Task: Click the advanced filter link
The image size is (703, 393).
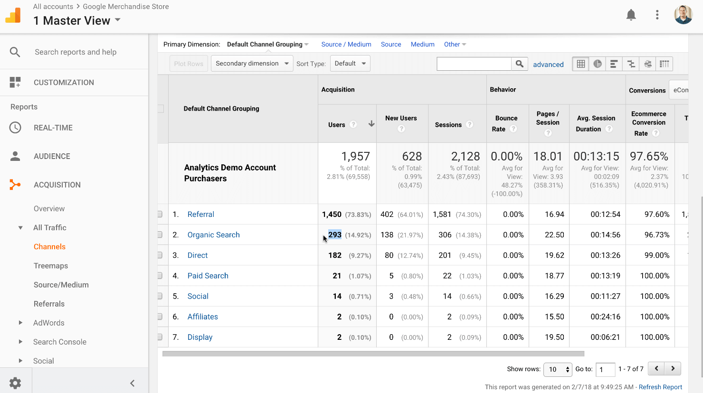Action: pyautogui.click(x=548, y=65)
